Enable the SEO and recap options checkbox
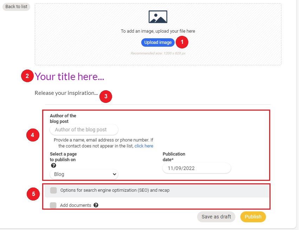299x230 pixels. click(x=53, y=190)
